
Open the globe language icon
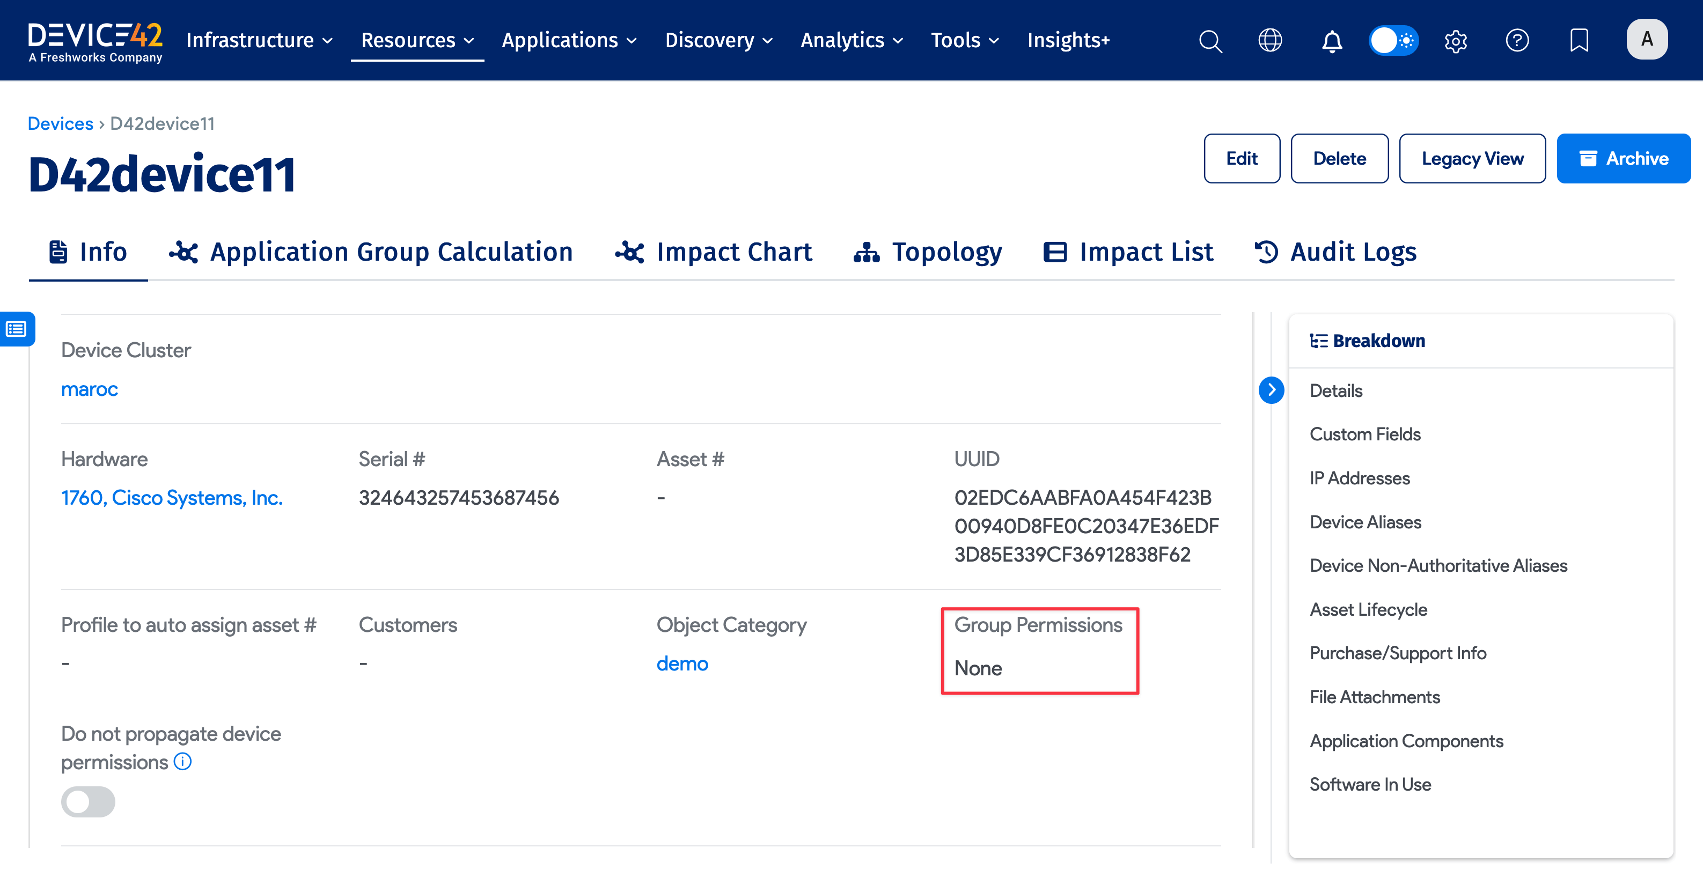tap(1269, 40)
